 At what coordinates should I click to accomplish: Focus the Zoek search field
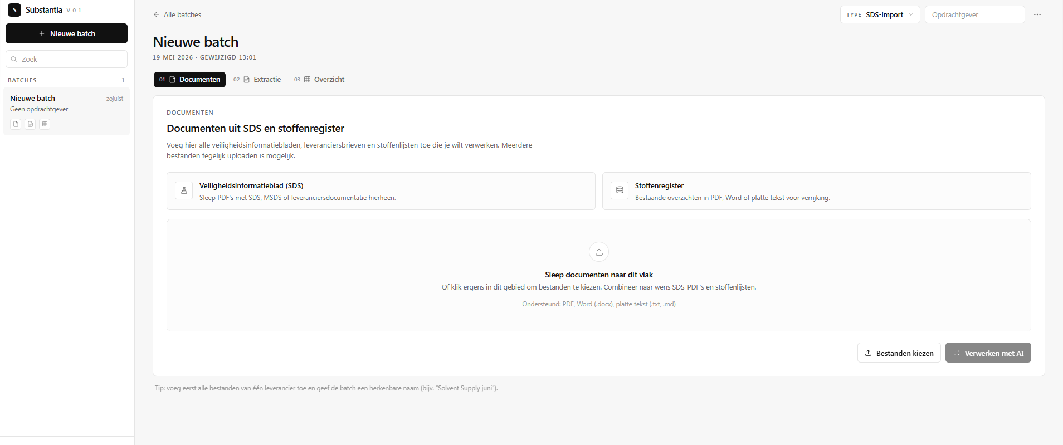(x=66, y=59)
